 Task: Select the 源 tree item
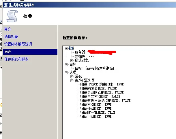[71, 48]
